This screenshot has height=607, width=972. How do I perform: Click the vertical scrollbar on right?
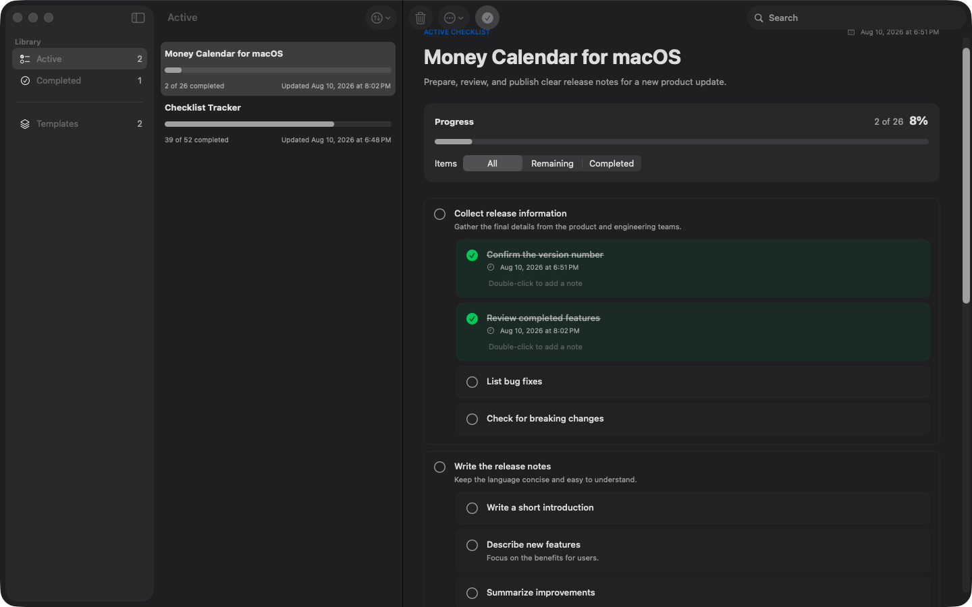(x=966, y=175)
